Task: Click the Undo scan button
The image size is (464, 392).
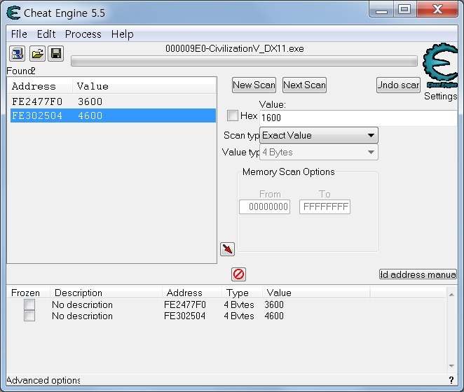Action: click(398, 85)
